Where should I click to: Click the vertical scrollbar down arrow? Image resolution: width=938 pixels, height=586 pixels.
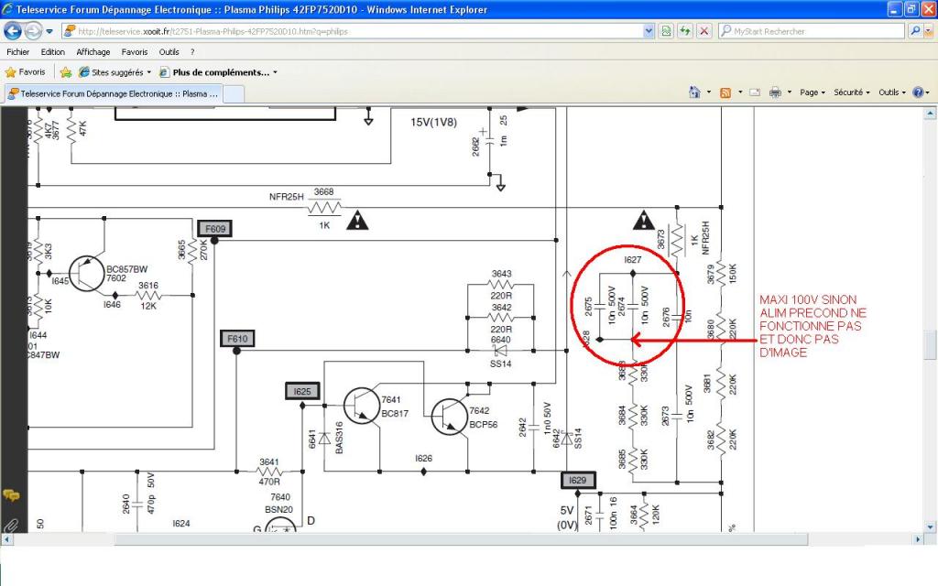(x=930, y=526)
